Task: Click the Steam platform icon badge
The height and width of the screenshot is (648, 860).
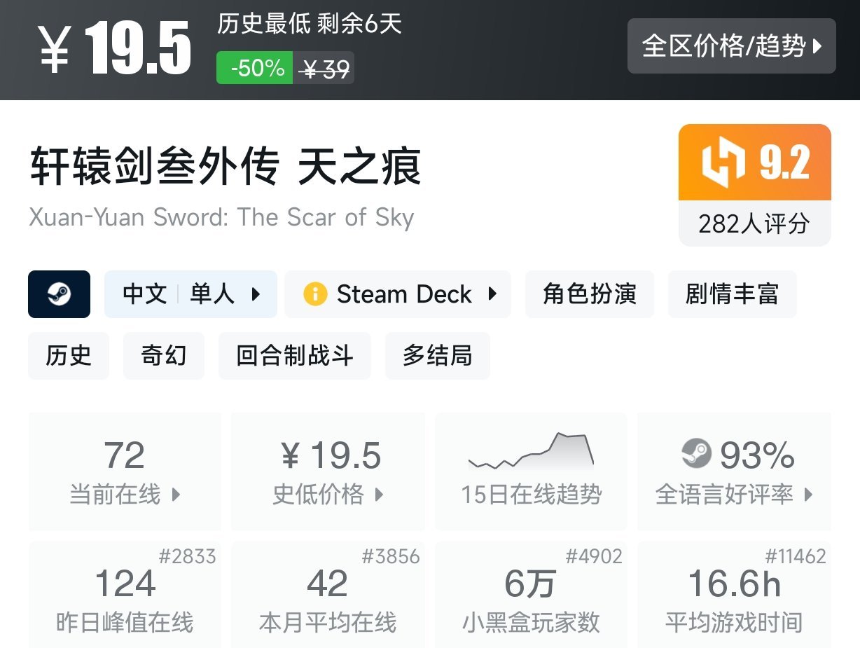Action: click(59, 294)
